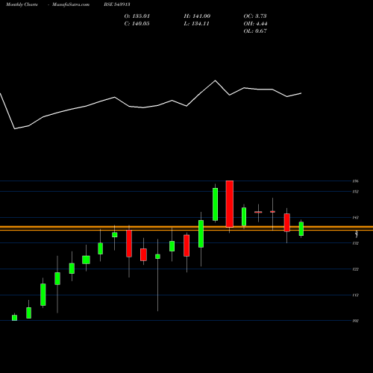Click the 102 price axis label

coord(356,321)
